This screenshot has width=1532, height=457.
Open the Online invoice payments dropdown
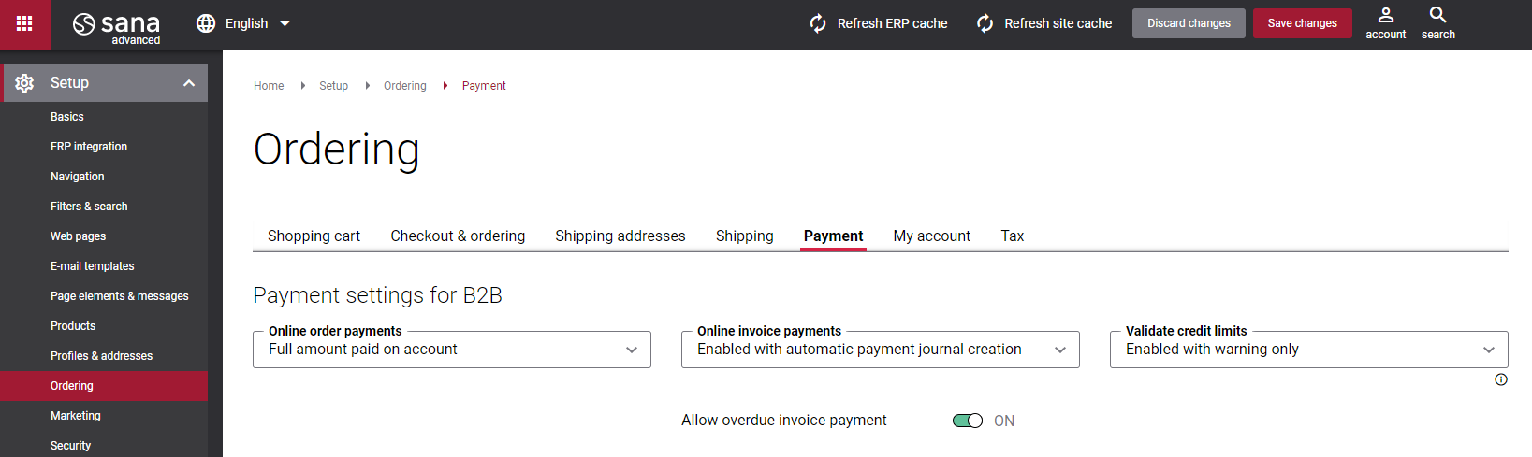[x=881, y=350]
